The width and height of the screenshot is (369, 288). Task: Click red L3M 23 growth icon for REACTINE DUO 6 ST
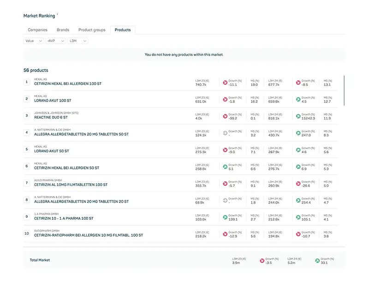[x=225, y=116]
